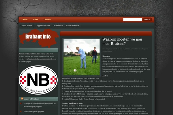Open the Wonen in Brabant category
This screenshot has width=173, height=115.
[72, 26]
